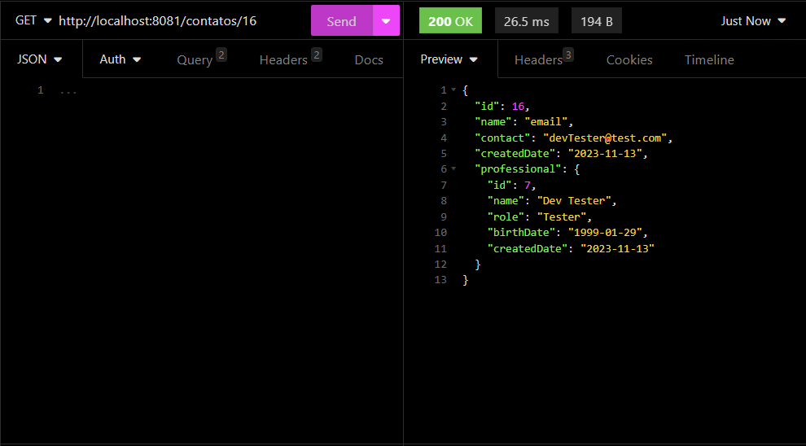Click the request URL field
806x446 pixels.
coord(157,20)
